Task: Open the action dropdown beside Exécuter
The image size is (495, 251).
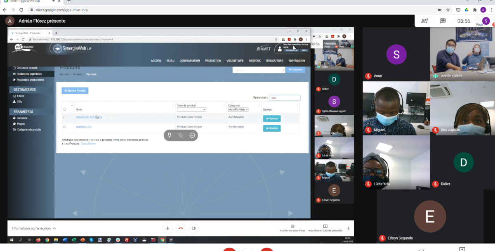Action: 259,70
